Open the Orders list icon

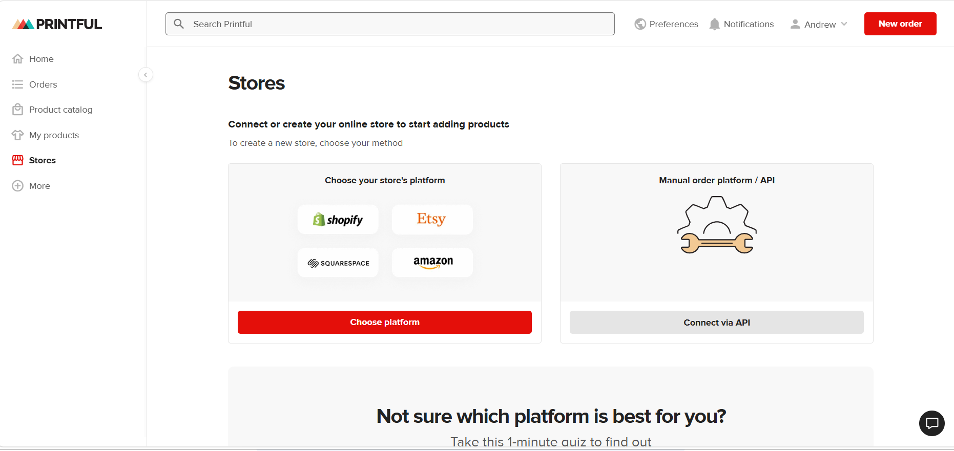tap(18, 84)
